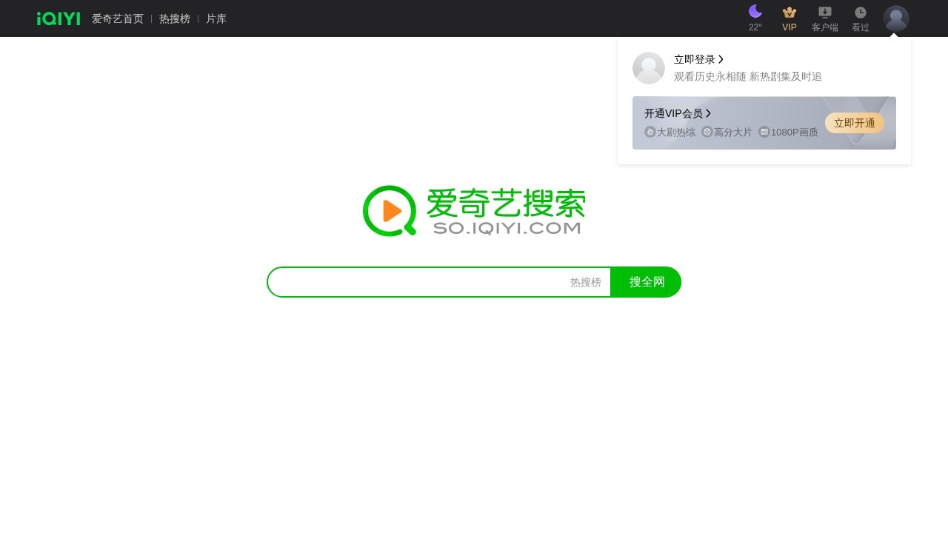
Task: Click the gray profile avatar in login panel
Action: [649, 68]
